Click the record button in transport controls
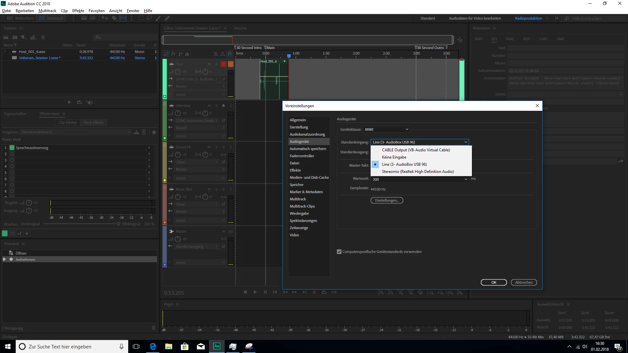The image size is (628, 353). (314, 292)
